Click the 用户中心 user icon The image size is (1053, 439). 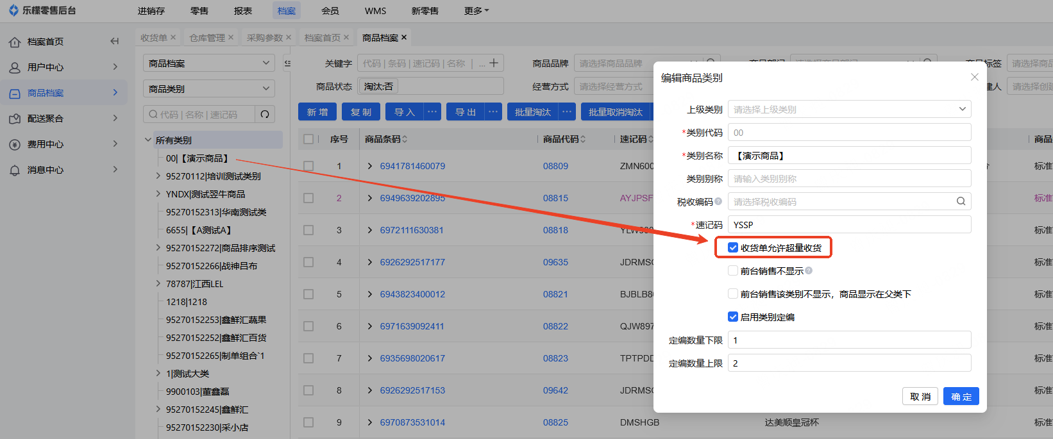pos(15,67)
